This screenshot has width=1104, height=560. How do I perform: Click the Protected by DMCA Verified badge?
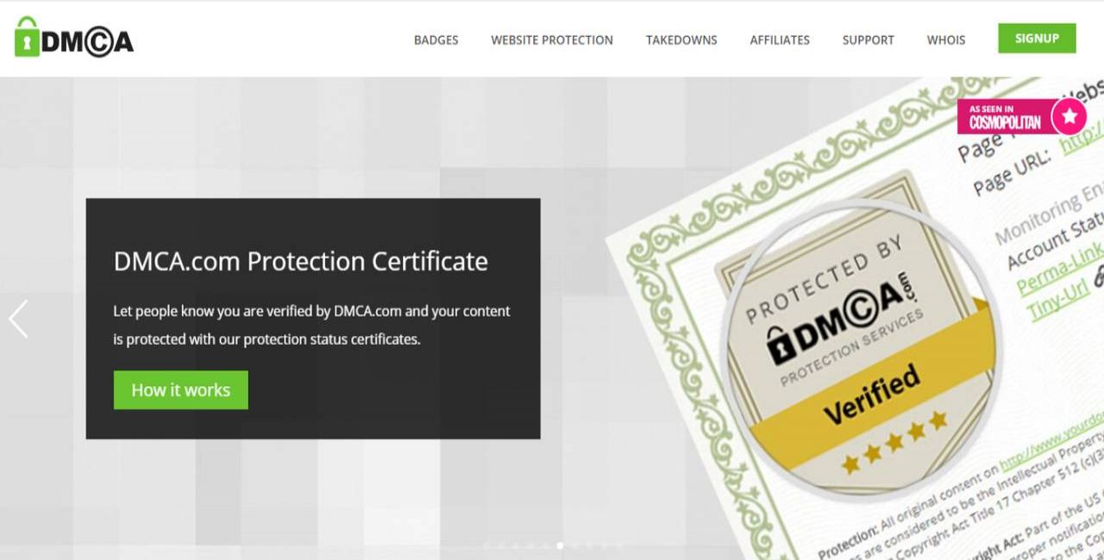coord(861,351)
